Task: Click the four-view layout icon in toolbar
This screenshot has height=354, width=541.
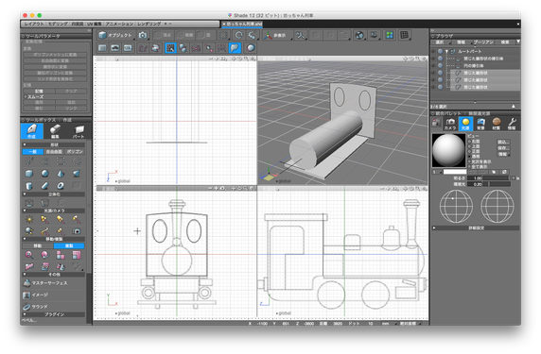Action: pos(390,35)
